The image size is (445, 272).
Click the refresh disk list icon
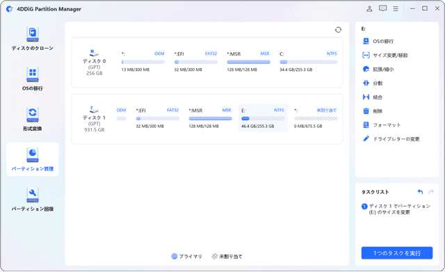pyautogui.click(x=338, y=30)
